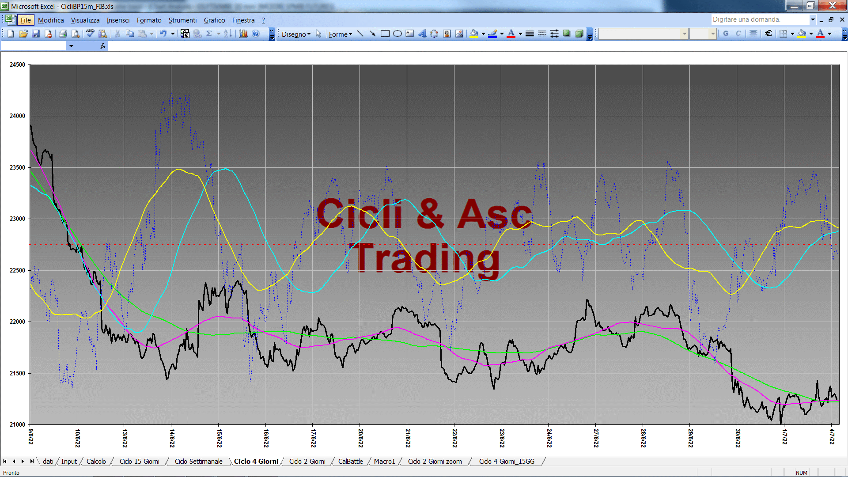Viewport: 848px width, 477px height.
Task: Select the Line drawing tool
Action: (x=360, y=34)
